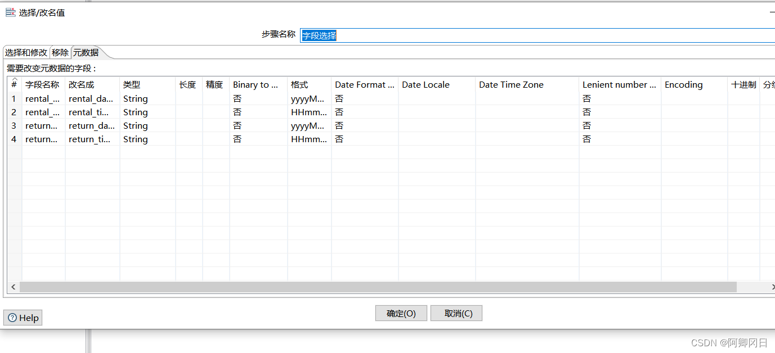Open the 移除 tab
The width and height of the screenshot is (775, 353).
coord(60,52)
